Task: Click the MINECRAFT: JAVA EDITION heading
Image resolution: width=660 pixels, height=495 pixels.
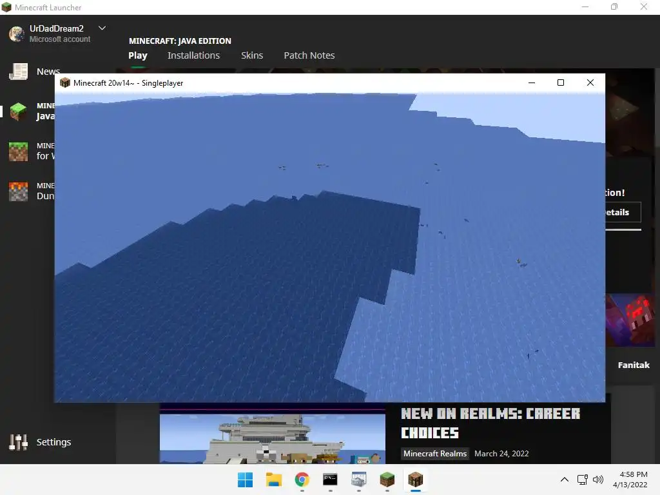Action: click(180, 41)
